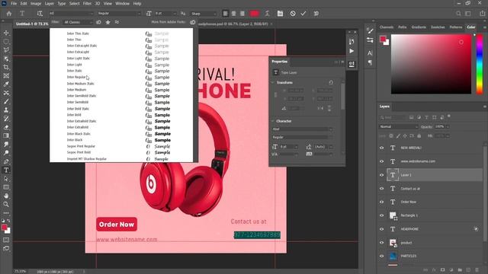Add a layer mask from Layers footer
Viewport: 488px width, 274px height.
442,270
